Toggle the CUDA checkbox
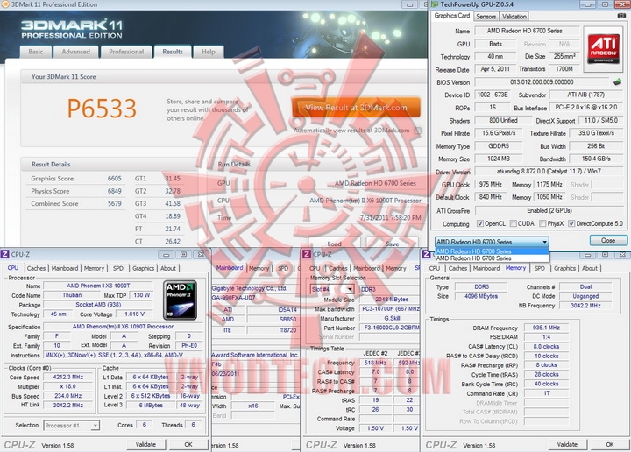631x452 pixels. click(513, 223)
